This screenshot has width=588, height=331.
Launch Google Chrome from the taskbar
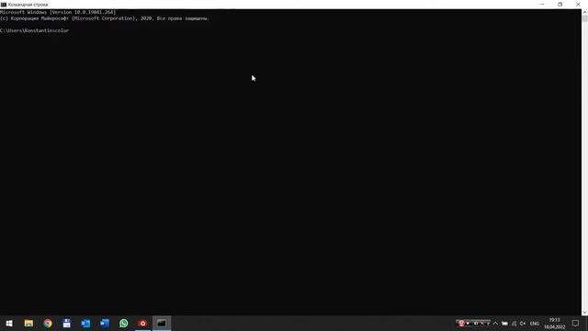point(48,323)
